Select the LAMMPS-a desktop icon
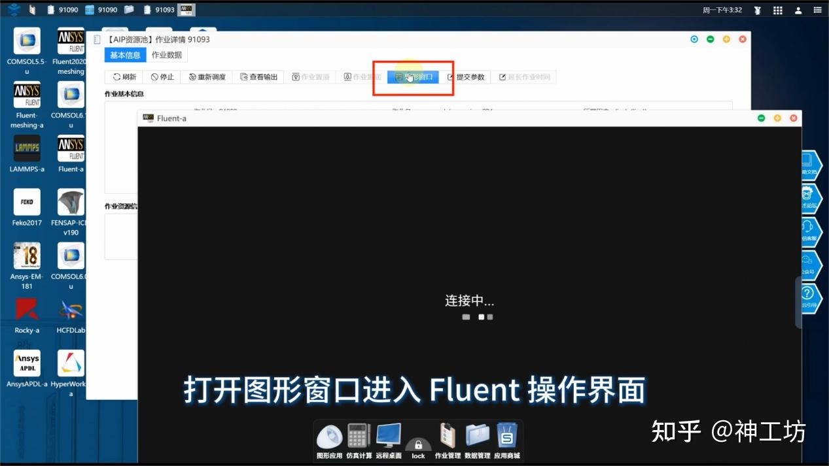 click(x=27, y=154)
